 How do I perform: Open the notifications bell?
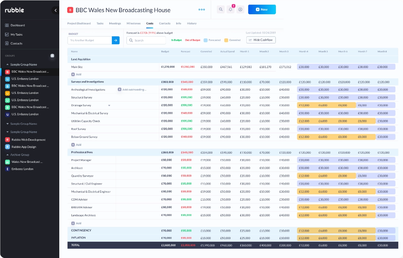click(230, 10)
